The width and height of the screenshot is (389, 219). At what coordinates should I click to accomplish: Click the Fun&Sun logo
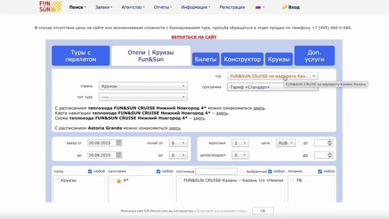(x=50, y=7)
